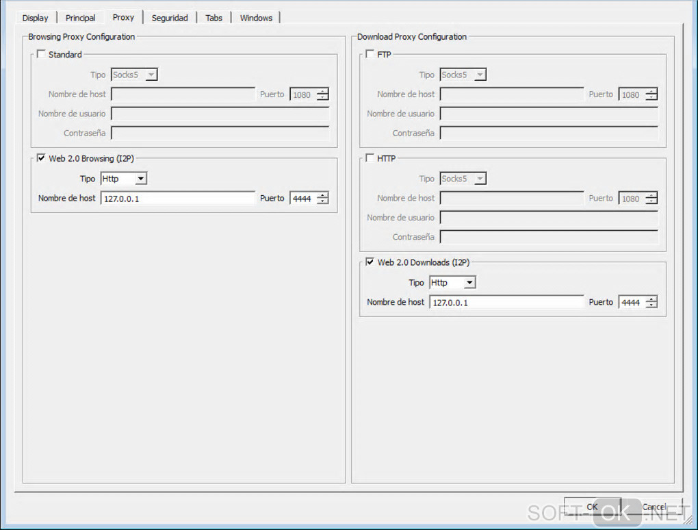Click Nombre de host field under Standard
This screenshot has height=530, width=698.
click(x=183, y=94)
